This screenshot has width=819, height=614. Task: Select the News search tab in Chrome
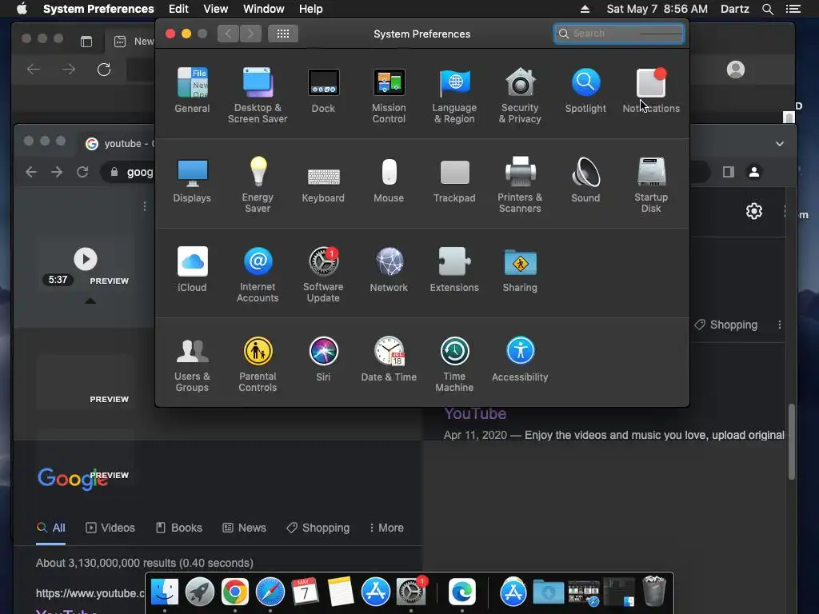point(245,528)
